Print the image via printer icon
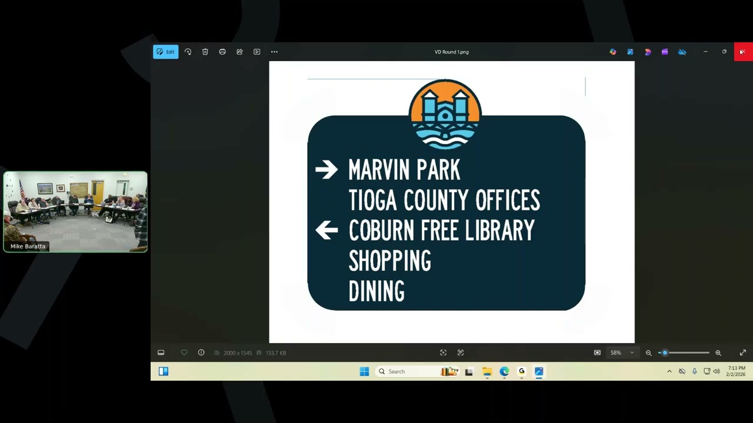The width and height of the screenshot is (753, 423). coord(222,52)
